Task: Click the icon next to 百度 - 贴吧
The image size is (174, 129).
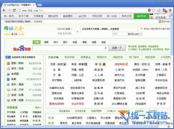Action: 65,64
